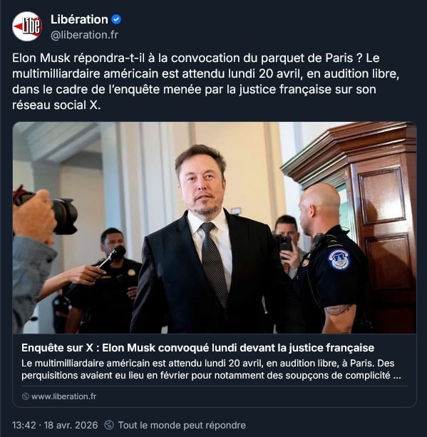Open the Libération display name

79,19
